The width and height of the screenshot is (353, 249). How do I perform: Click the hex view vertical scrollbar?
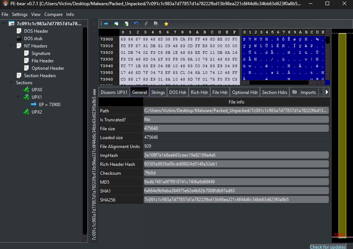tap(327, 56)
